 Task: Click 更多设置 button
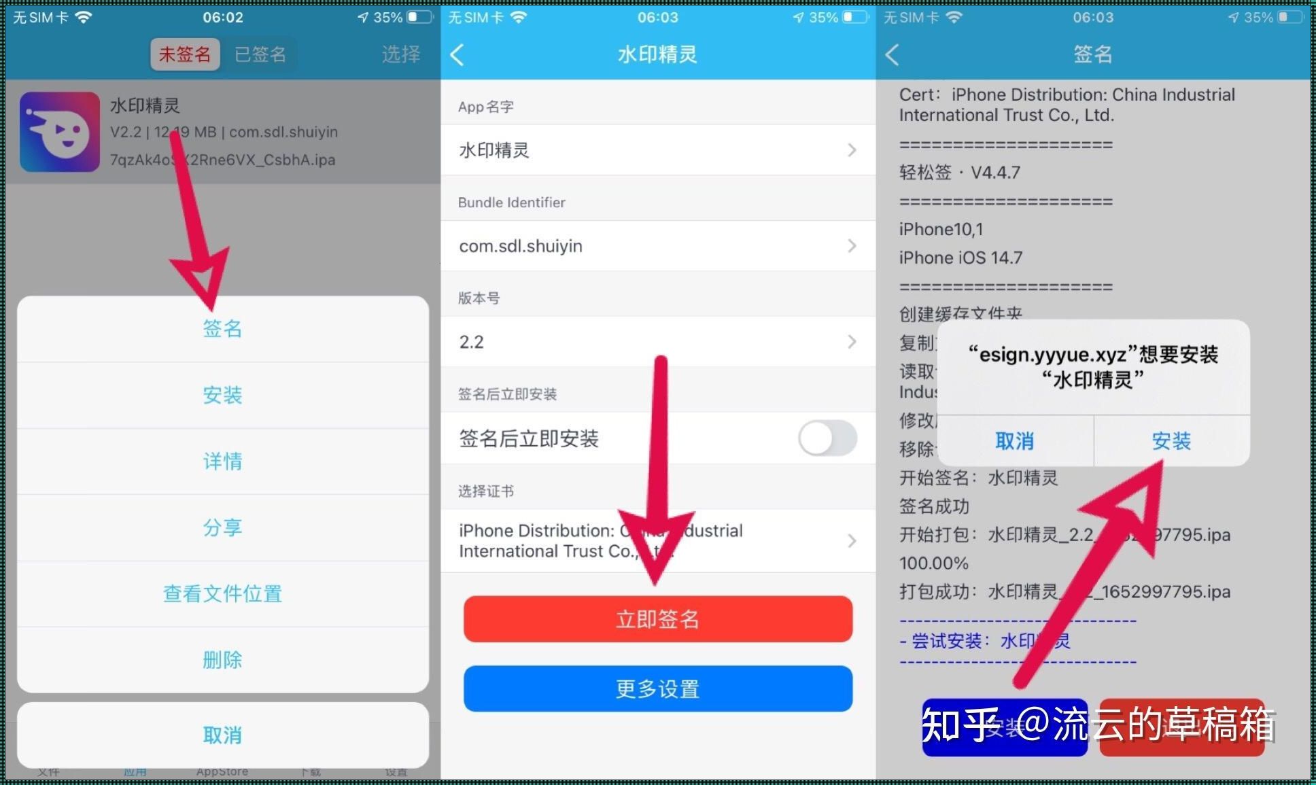(x=657, y=690)
